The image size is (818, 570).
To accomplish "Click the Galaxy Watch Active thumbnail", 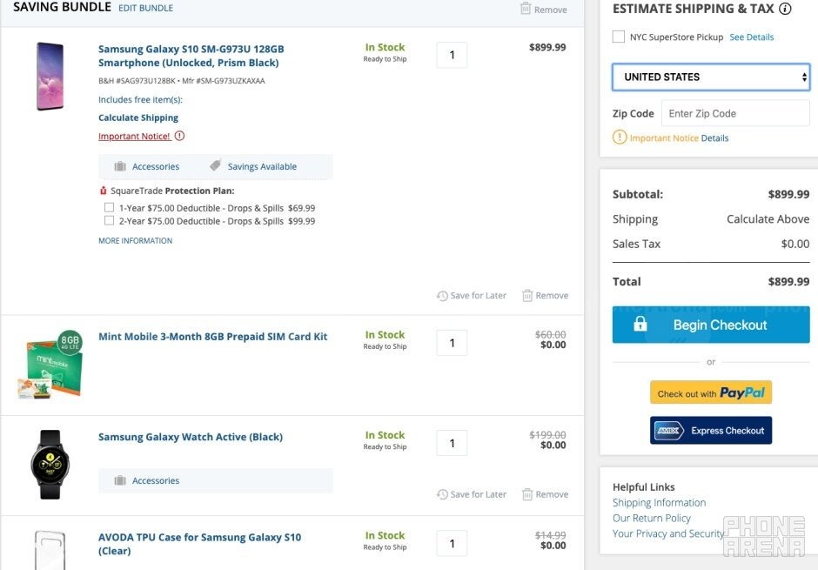I will (x=50, y=464).
